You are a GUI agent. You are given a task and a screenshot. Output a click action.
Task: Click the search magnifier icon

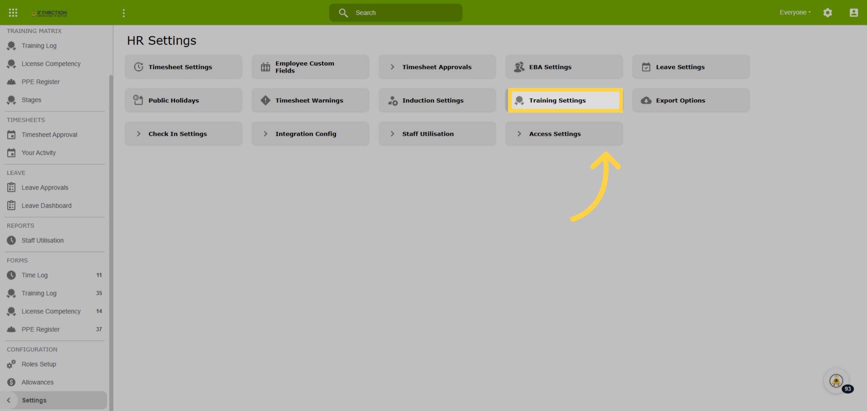343,13
